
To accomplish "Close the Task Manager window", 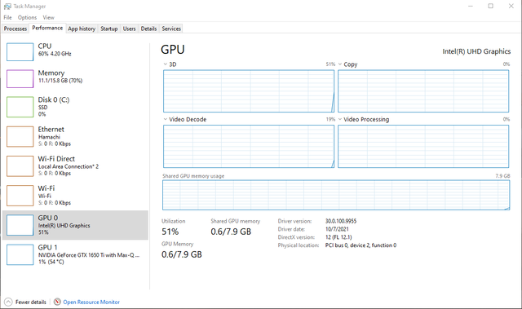I will pyautogui.click(x=511, y=6).
